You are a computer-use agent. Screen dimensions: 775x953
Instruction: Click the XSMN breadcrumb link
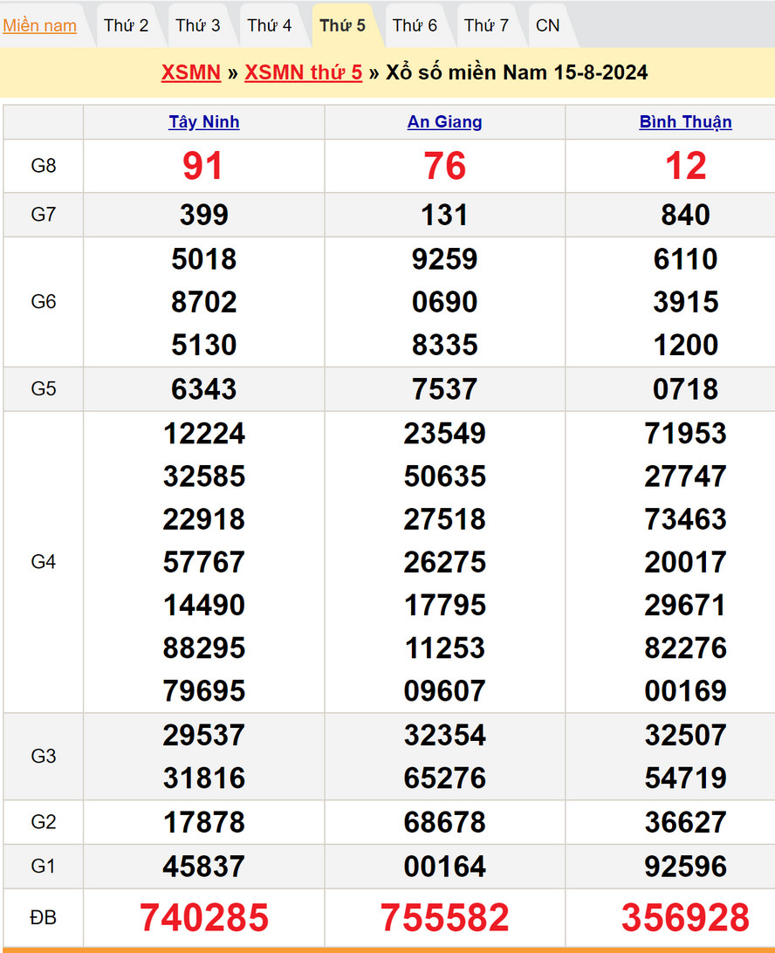point(190,72)
